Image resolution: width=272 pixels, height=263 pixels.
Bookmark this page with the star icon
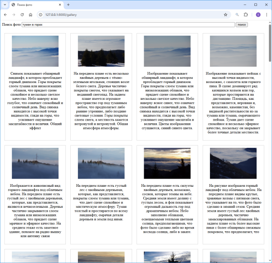(x=225, y=15)
